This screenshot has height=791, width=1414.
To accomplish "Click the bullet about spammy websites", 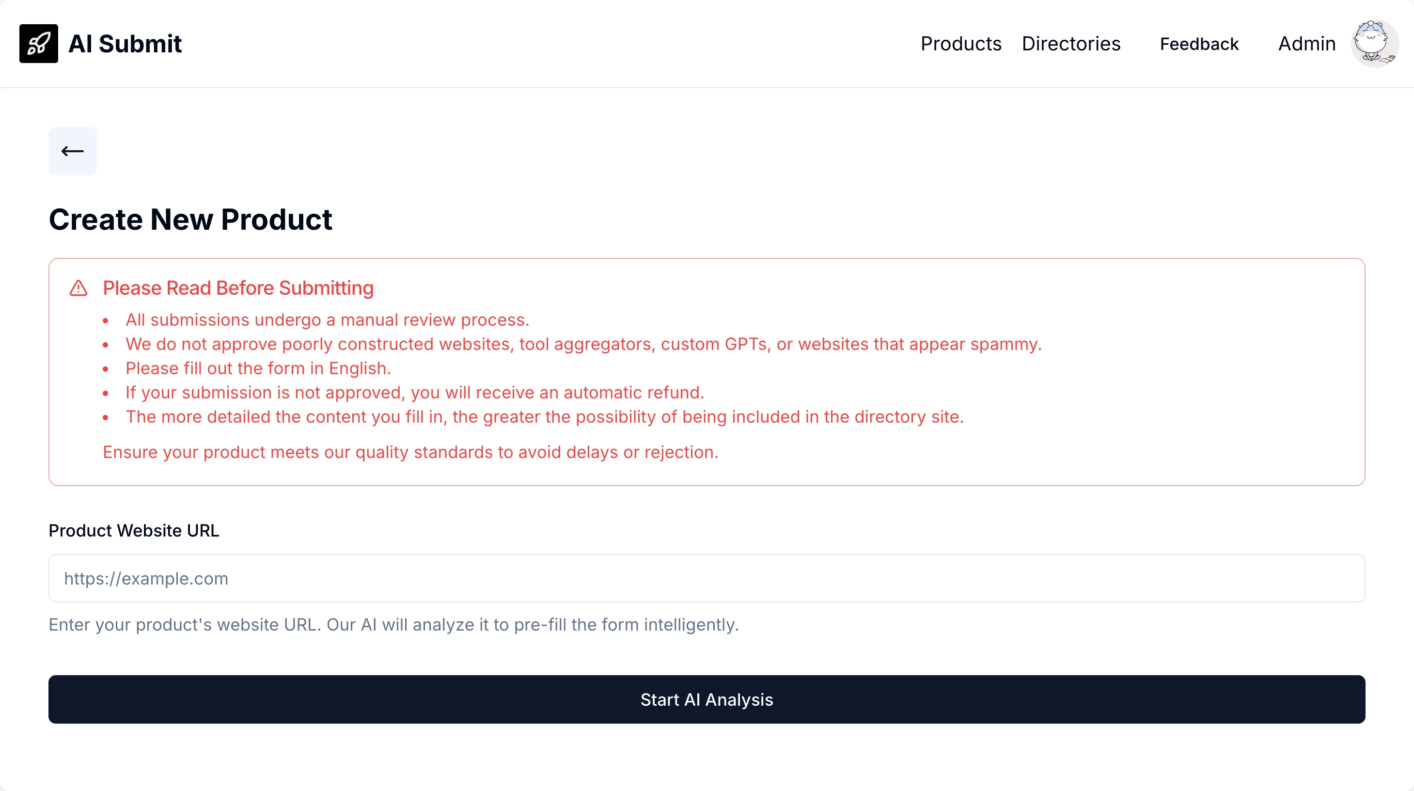I will click(x=583, y=344).
